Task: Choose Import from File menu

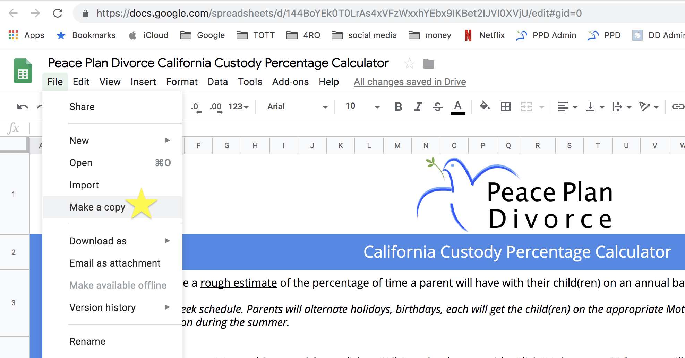Action: pos(112,185)
